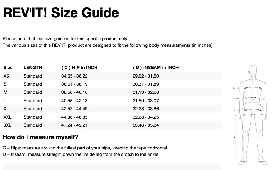Click the How do I measure myself heading
274x170 pixels.
(x=41, y=137)
